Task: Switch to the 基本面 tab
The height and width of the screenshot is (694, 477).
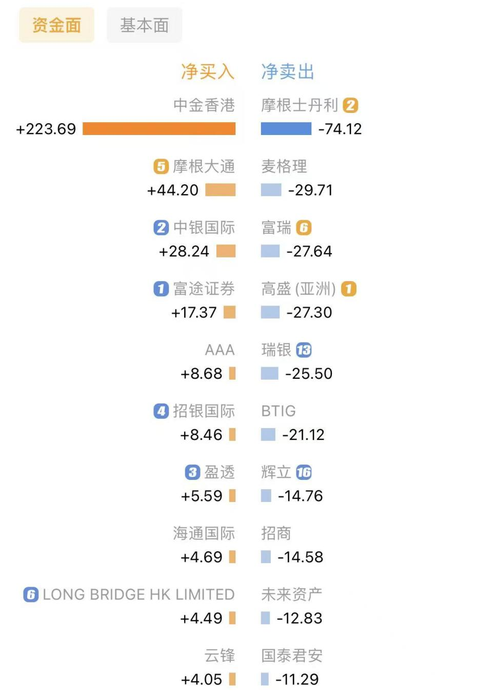Action: point(144,25)
